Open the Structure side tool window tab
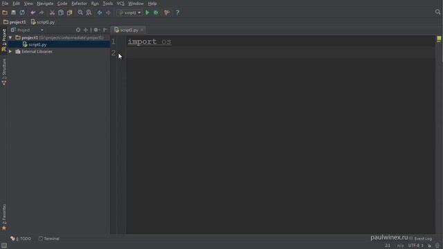The width and height of the screenshot is (443, 249). pos(4,72)
